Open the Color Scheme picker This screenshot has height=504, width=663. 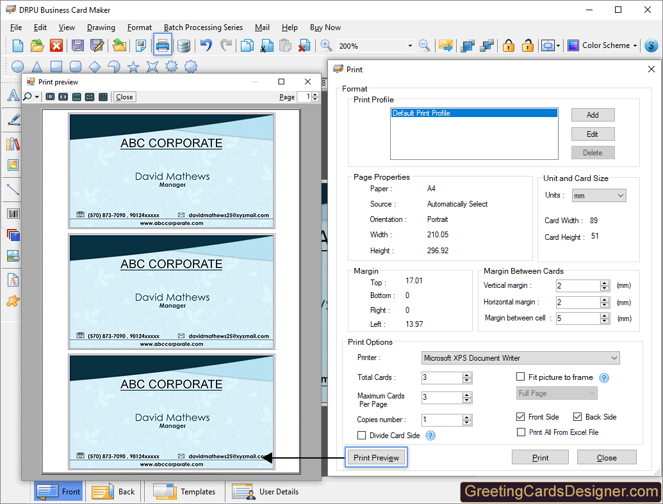(x=609, y=45)
